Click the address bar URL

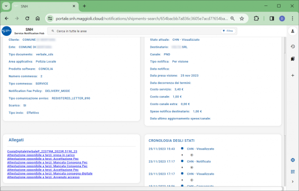click(142, 18)
